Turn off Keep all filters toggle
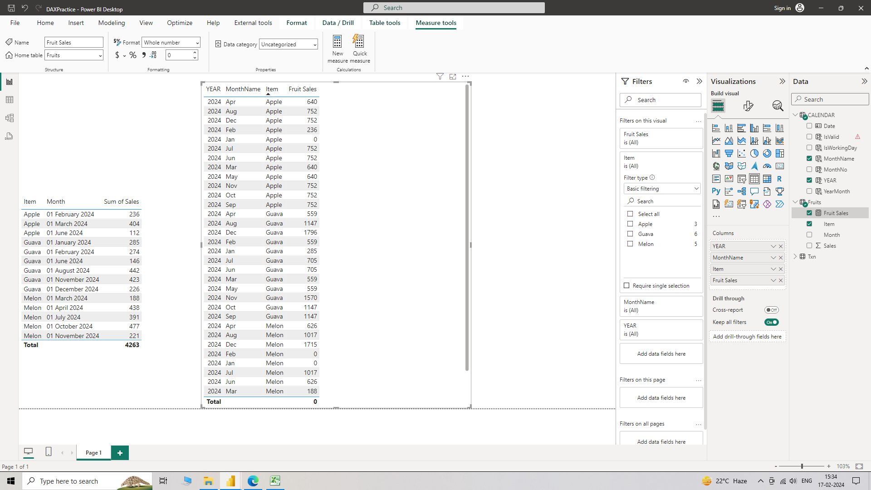Image resolution: width=871 pixels, height=490 pixels. [x=771, y=322]
